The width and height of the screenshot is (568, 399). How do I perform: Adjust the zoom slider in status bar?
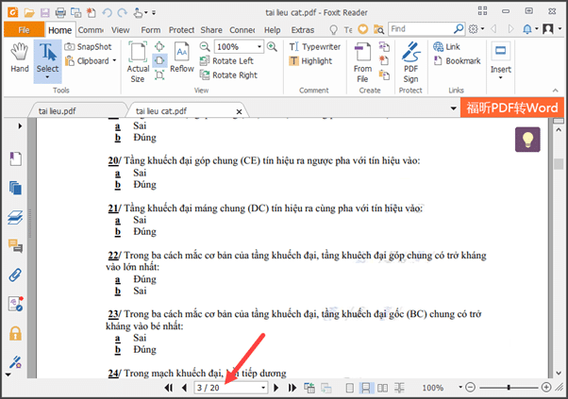[509, 388]
